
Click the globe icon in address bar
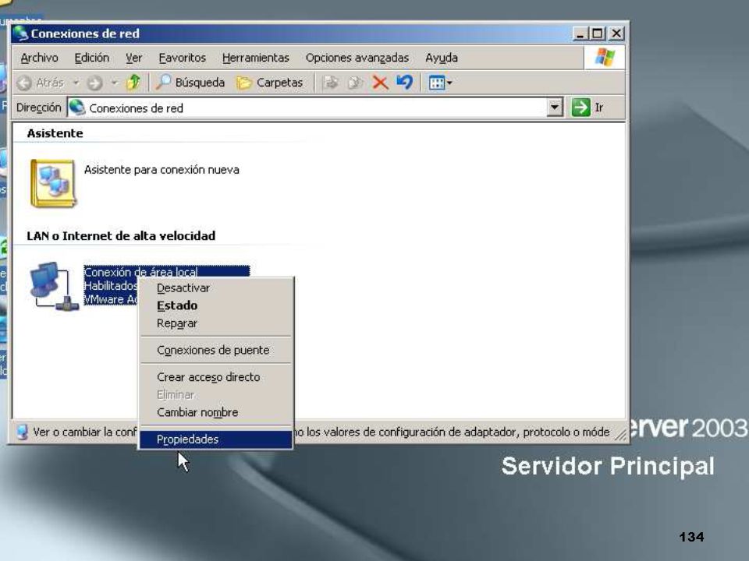click(77, 108)
